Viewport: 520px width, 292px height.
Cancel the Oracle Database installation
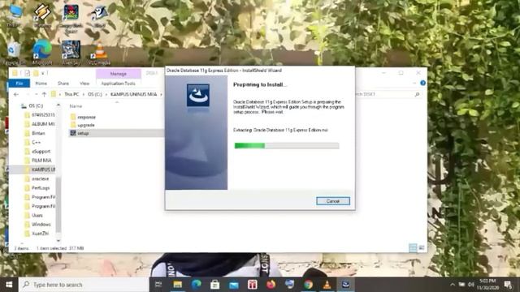point(332,201)
